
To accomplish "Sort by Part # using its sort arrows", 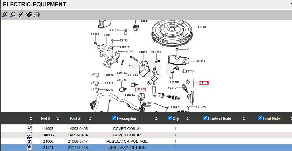I will [x=90, y=118].
